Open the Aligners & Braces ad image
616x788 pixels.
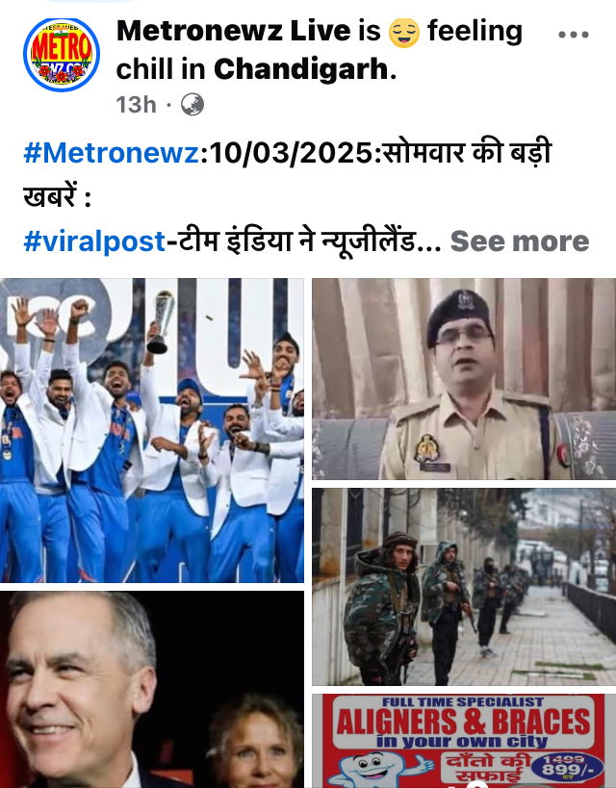(464, 741)
